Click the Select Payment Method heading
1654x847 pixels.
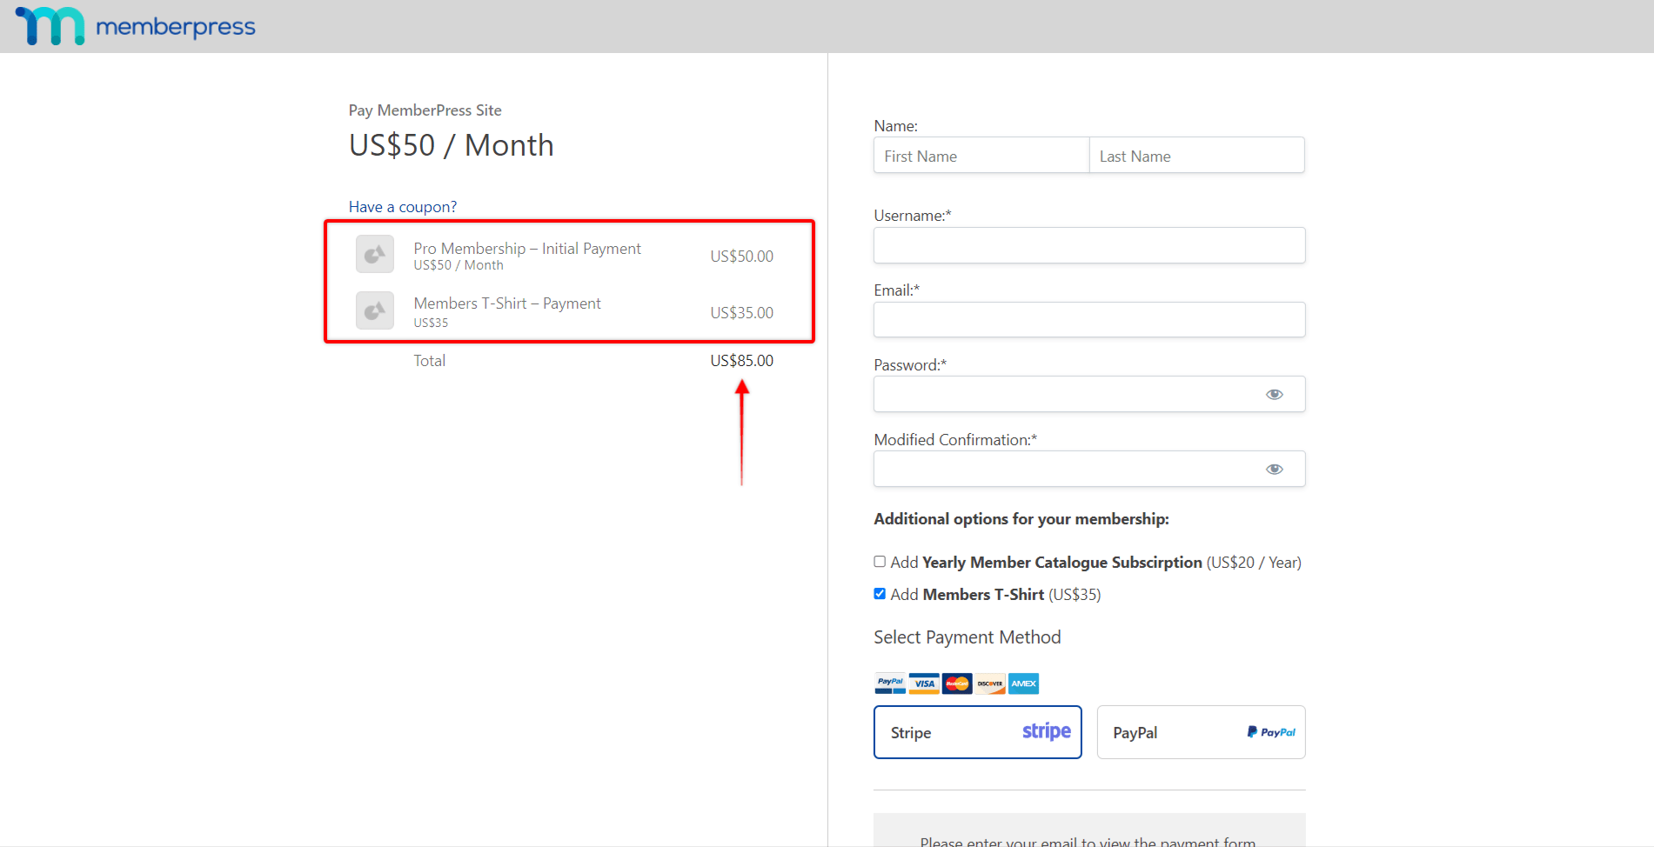[x=967, y=637]
